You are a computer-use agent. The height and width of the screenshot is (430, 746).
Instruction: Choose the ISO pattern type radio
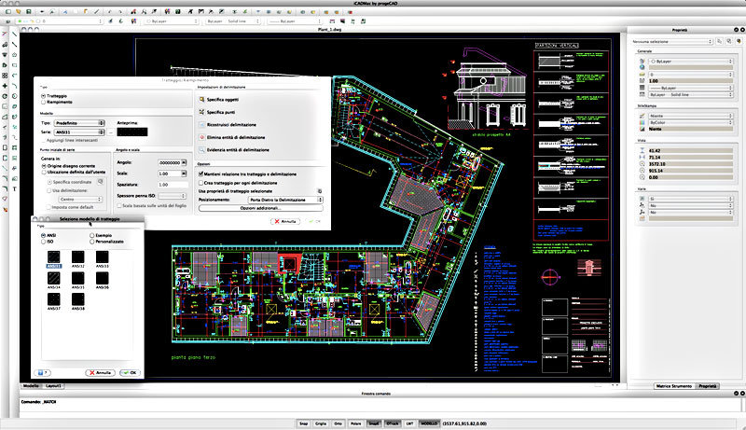coord(44,242)
